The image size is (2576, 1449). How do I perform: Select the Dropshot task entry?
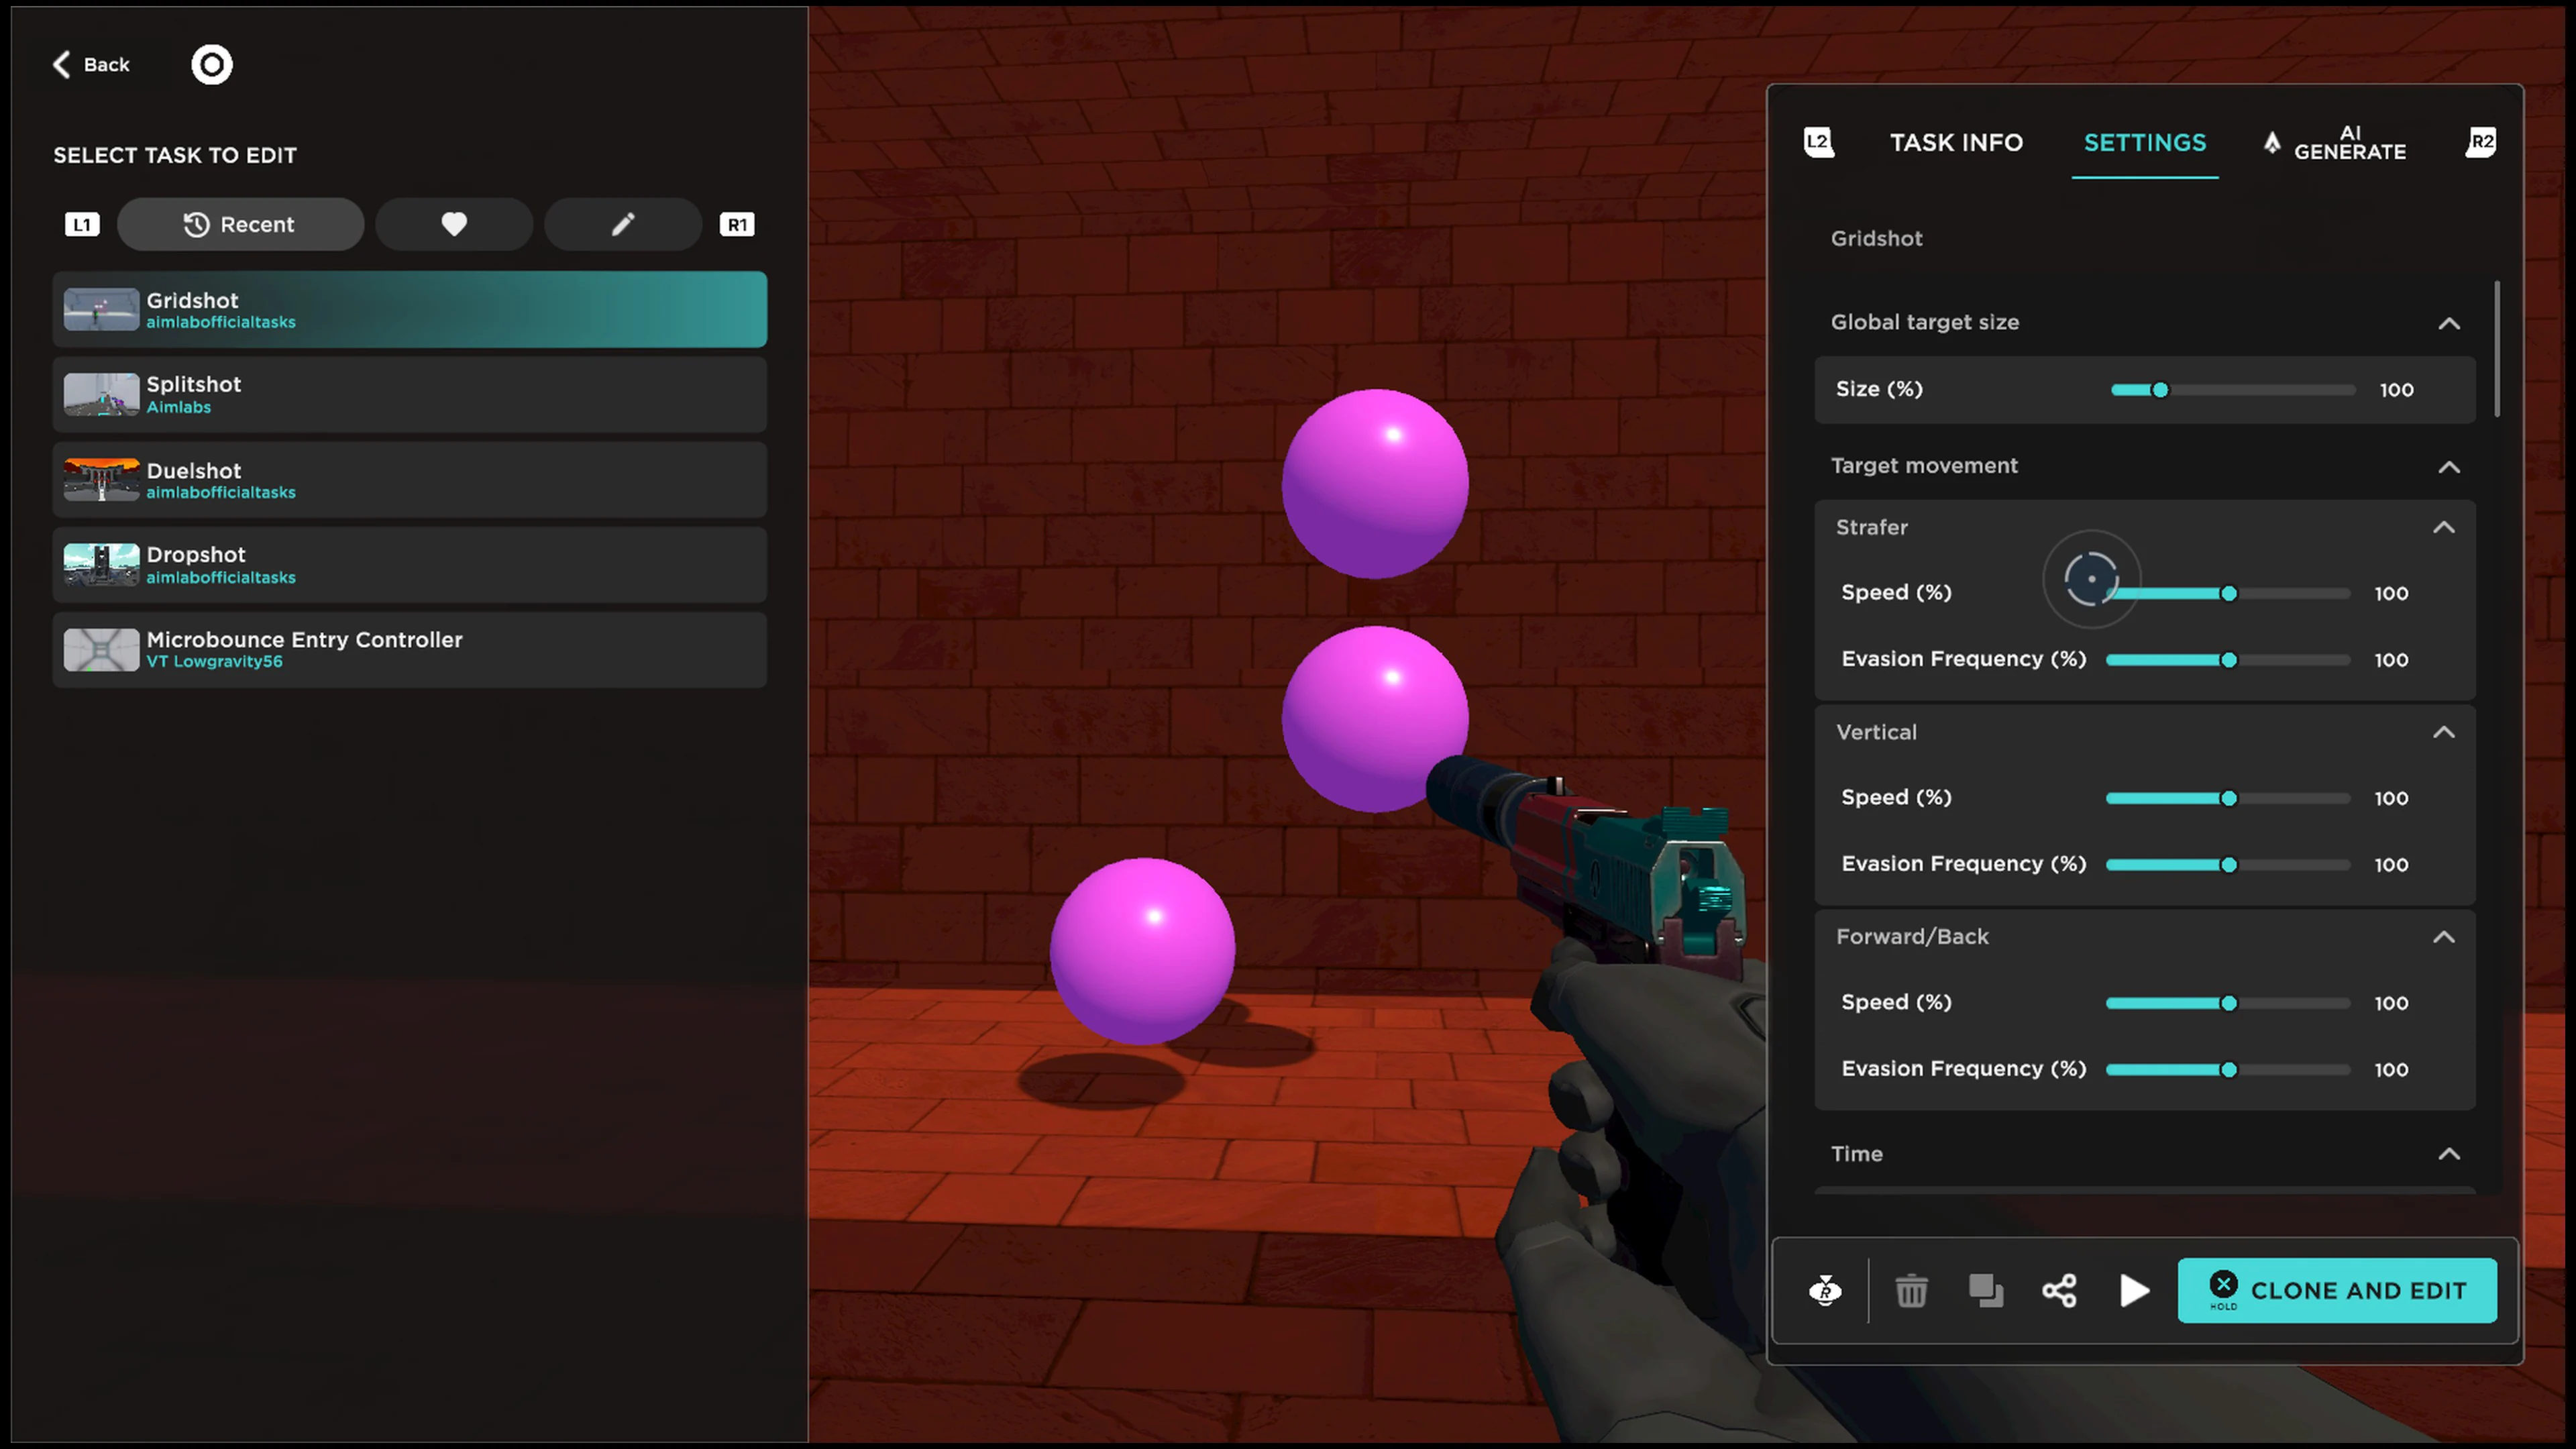pos(410,564)
